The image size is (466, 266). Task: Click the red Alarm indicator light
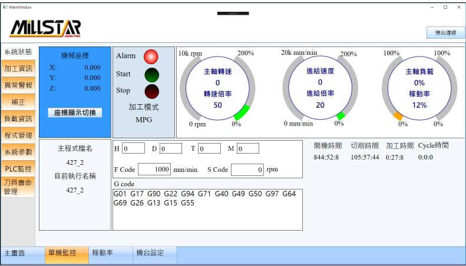151,56
